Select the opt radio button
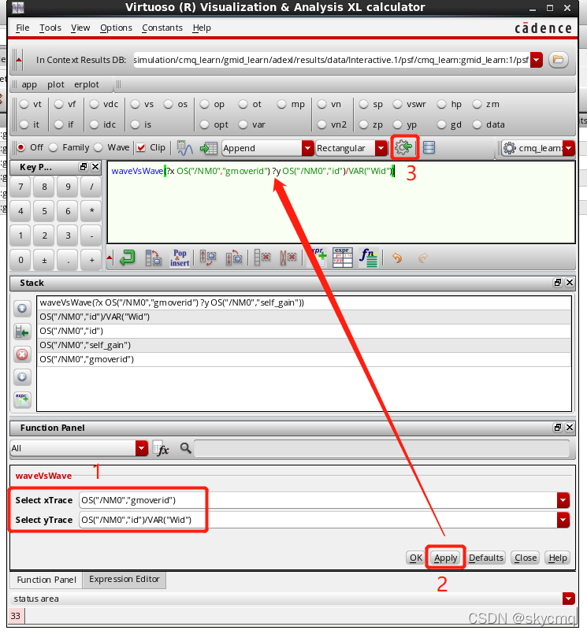 [205, 124]
